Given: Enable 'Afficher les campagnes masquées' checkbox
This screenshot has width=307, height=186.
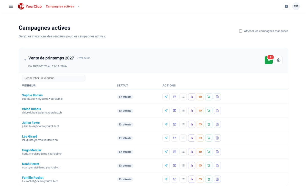Looking at the screenshot, I should click(x=240, y=31).
